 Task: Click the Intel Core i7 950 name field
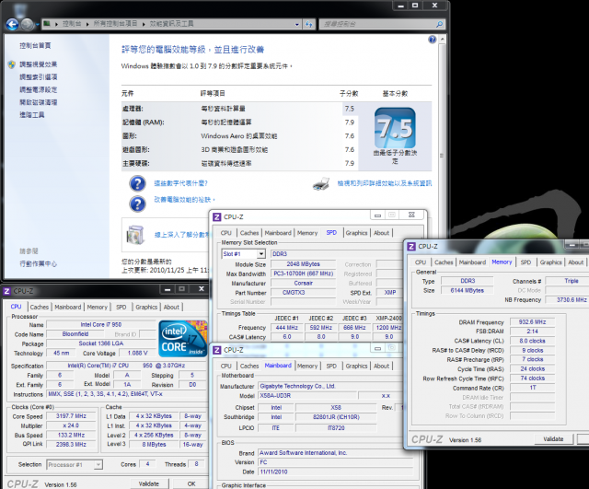pos(101,325)
